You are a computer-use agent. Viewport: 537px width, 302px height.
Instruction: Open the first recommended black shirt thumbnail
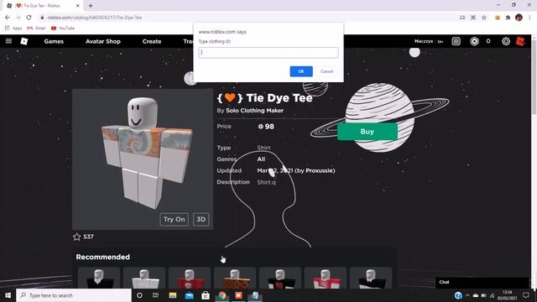99,278
